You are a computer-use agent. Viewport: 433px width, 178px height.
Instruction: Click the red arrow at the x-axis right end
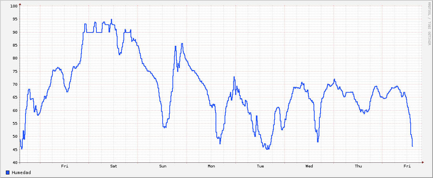click(x=422, y=162)
